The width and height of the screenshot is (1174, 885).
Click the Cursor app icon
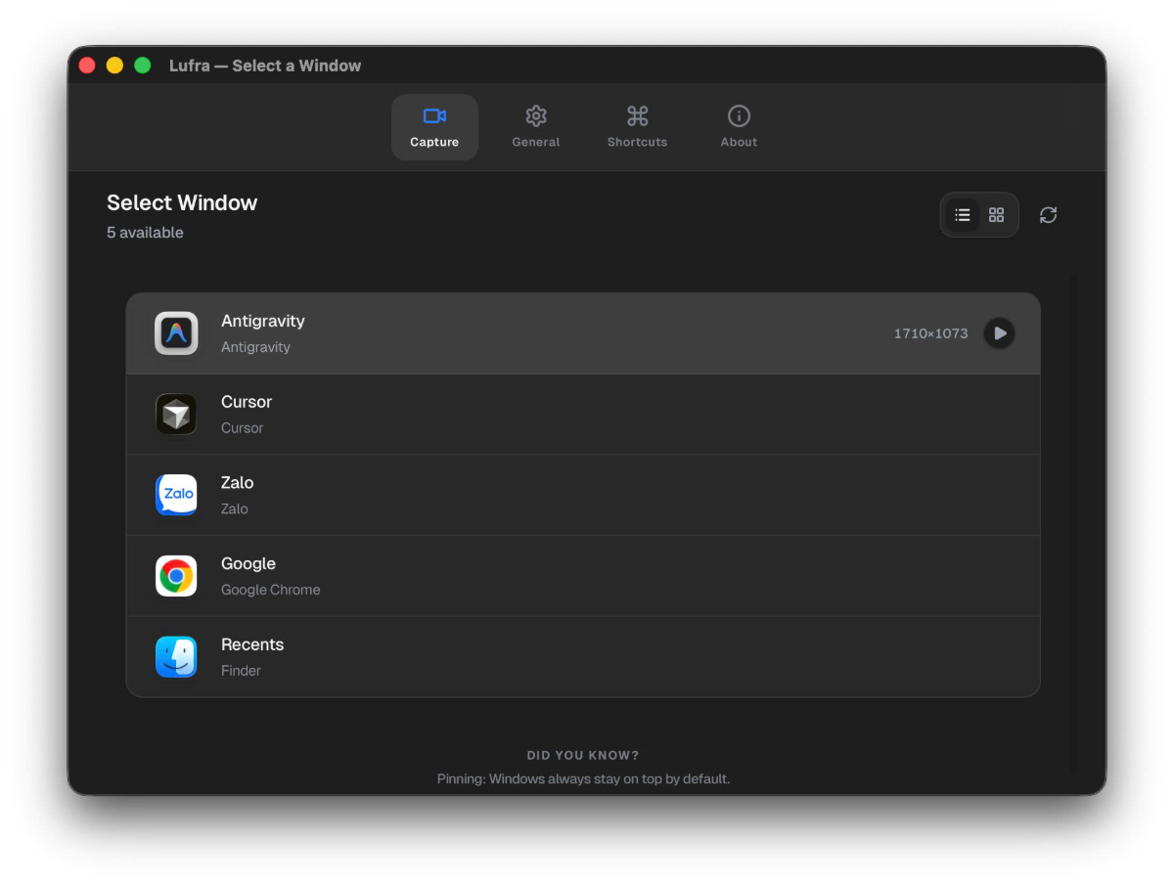point(176,415)
